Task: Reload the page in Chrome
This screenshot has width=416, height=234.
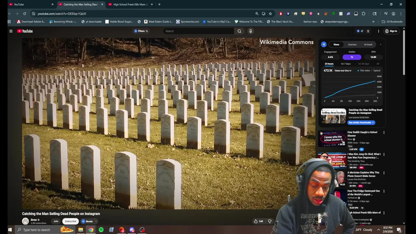Action: click(24, 14)
